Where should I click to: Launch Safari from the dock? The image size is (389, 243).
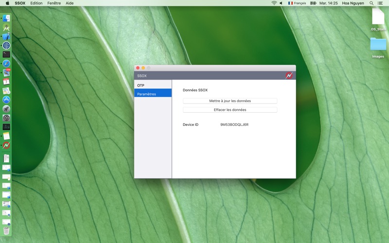6,64
